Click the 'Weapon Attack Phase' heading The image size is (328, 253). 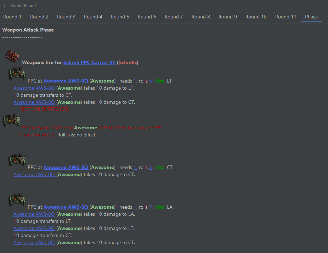point(28,30)
